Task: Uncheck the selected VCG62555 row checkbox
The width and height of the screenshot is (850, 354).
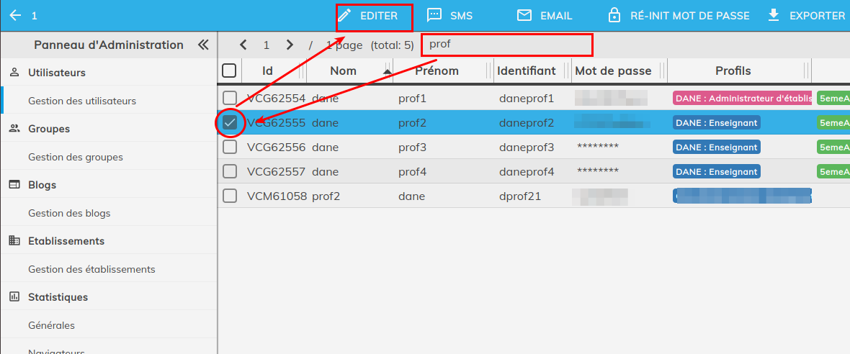Action: coord(230,123)
